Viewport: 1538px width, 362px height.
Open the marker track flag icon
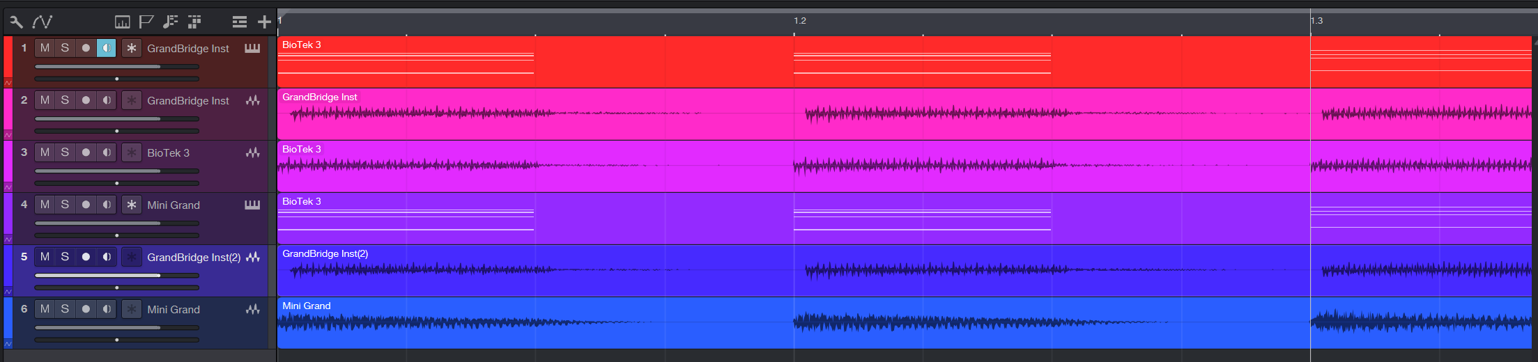(146, 22)
